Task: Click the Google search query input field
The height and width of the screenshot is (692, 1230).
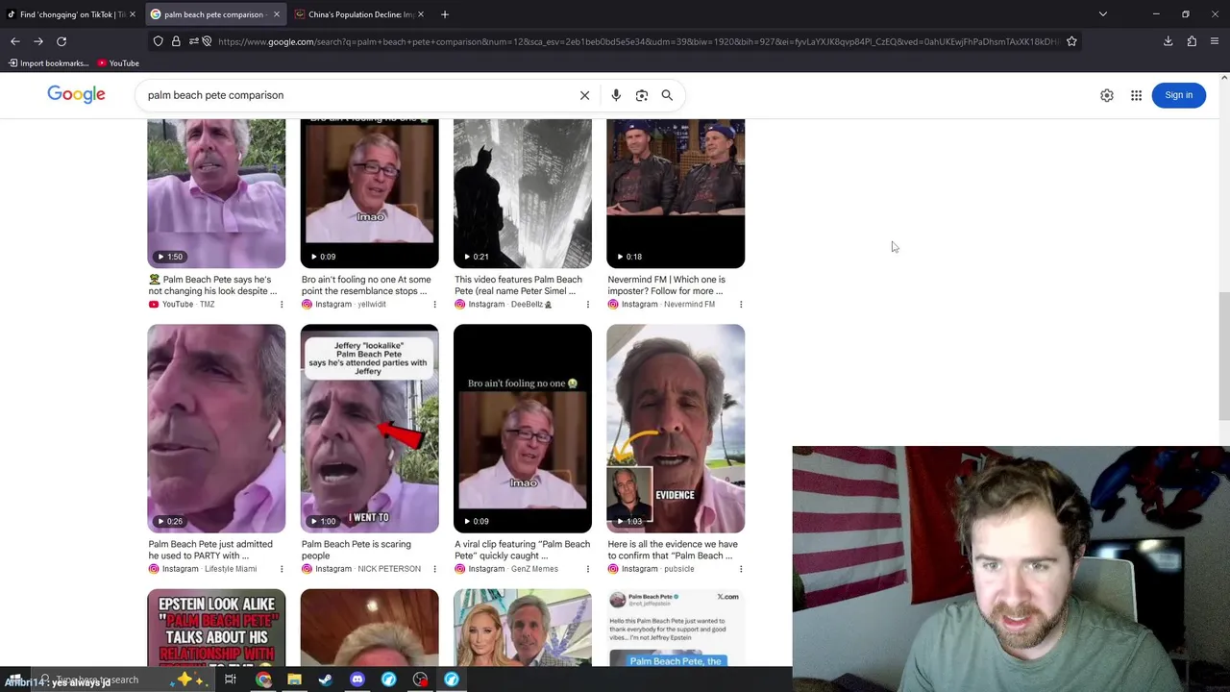Action: click(356, 95)
